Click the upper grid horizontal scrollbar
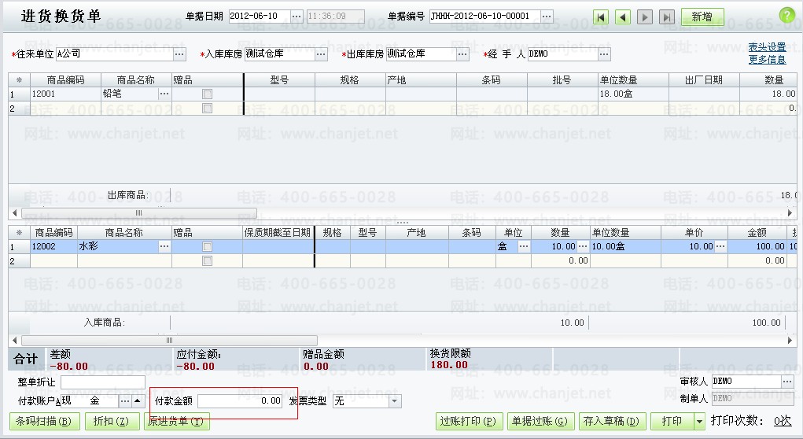This screenshot has width=803, height=439. (x=139, y=213)
